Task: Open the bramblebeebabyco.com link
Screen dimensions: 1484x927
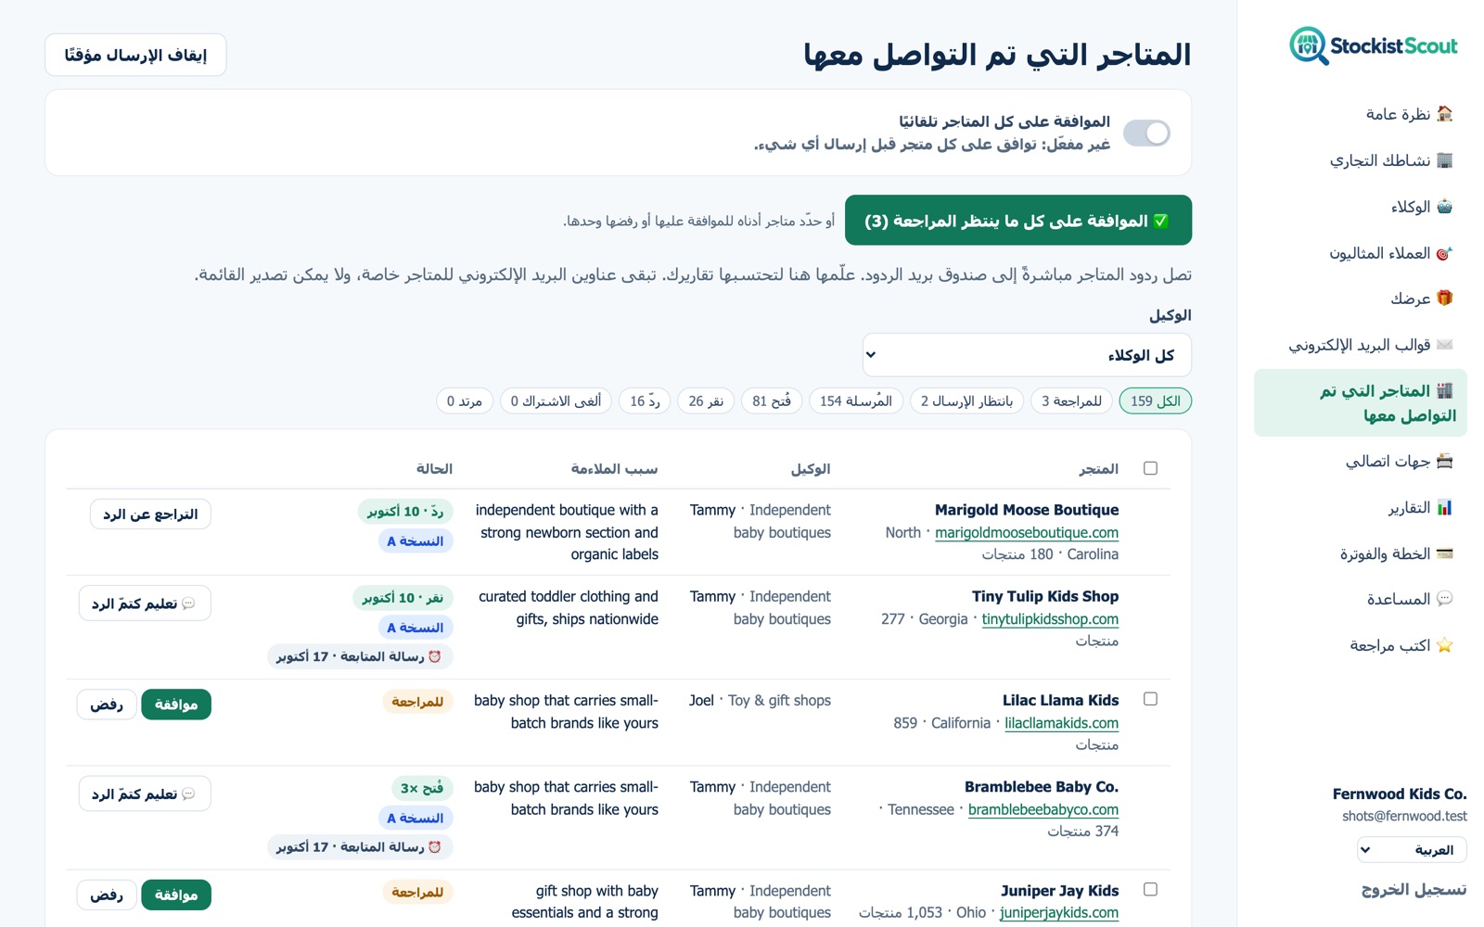Action: click(1043, 809)
